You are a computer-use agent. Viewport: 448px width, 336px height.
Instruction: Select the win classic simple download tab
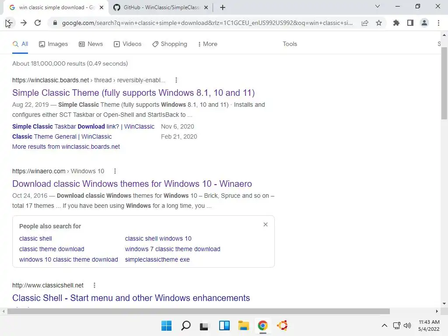[56, 7]
